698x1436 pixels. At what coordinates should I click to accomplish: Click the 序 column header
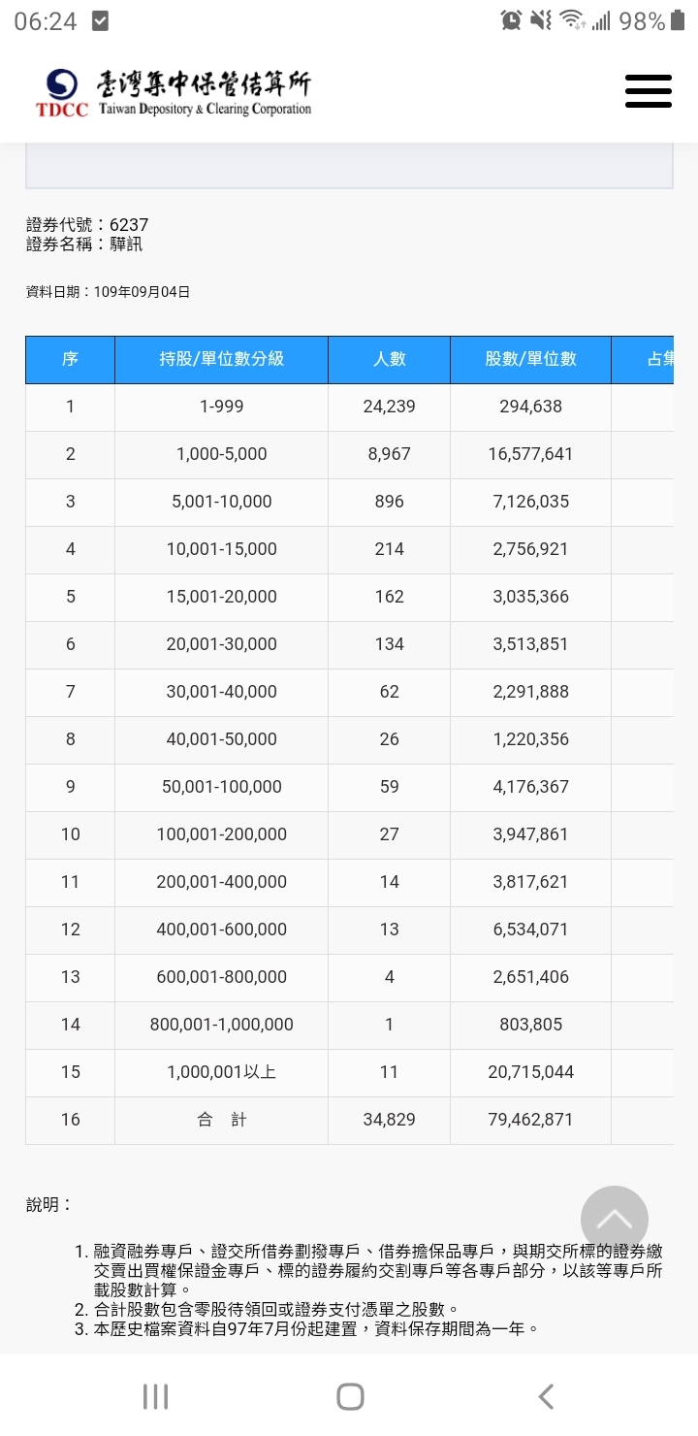point(70,359)
